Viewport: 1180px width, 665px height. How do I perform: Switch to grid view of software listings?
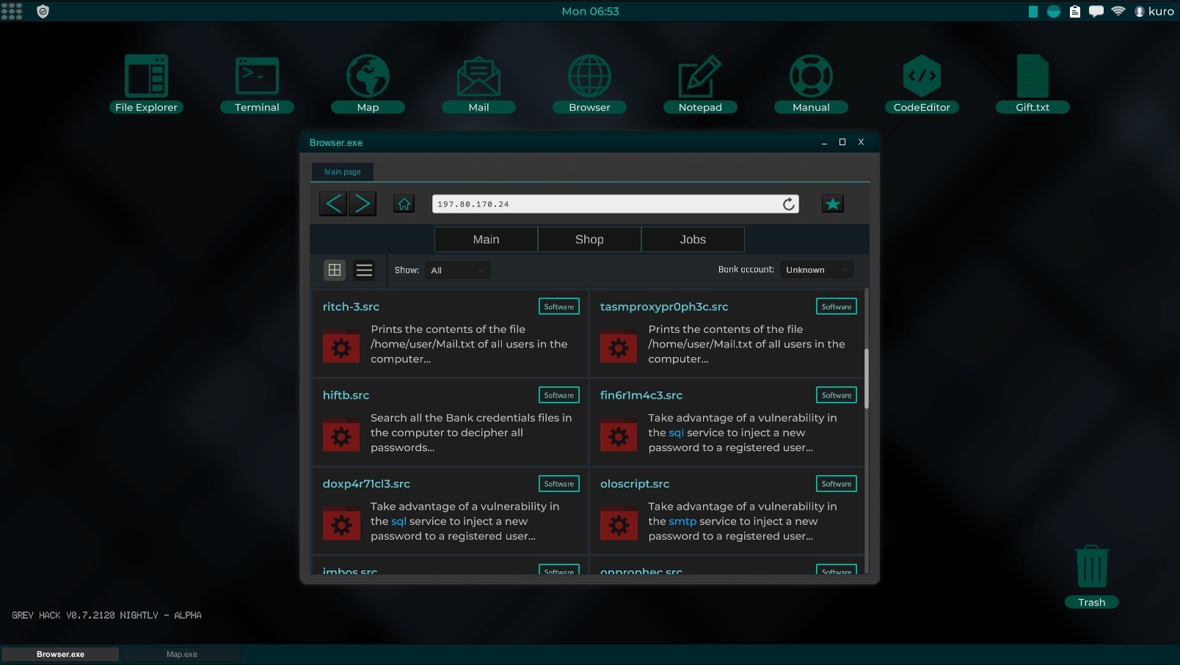click(x=335, y=270)
